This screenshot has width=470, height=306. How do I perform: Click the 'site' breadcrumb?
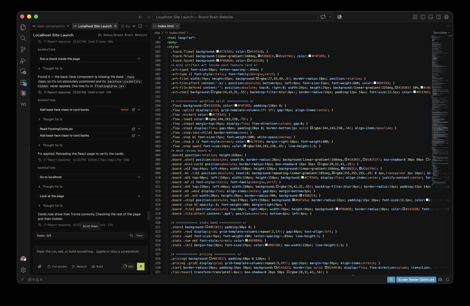(157, 33)
